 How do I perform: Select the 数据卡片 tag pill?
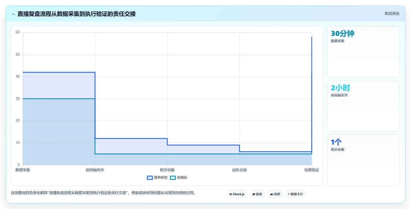tap(295, 194)
